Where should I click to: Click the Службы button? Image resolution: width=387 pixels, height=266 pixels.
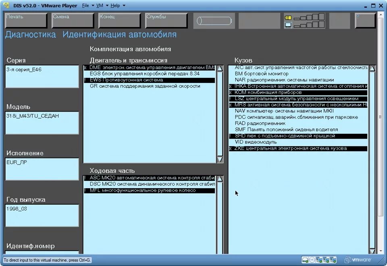pyautogui.click(x=166, y=21)
